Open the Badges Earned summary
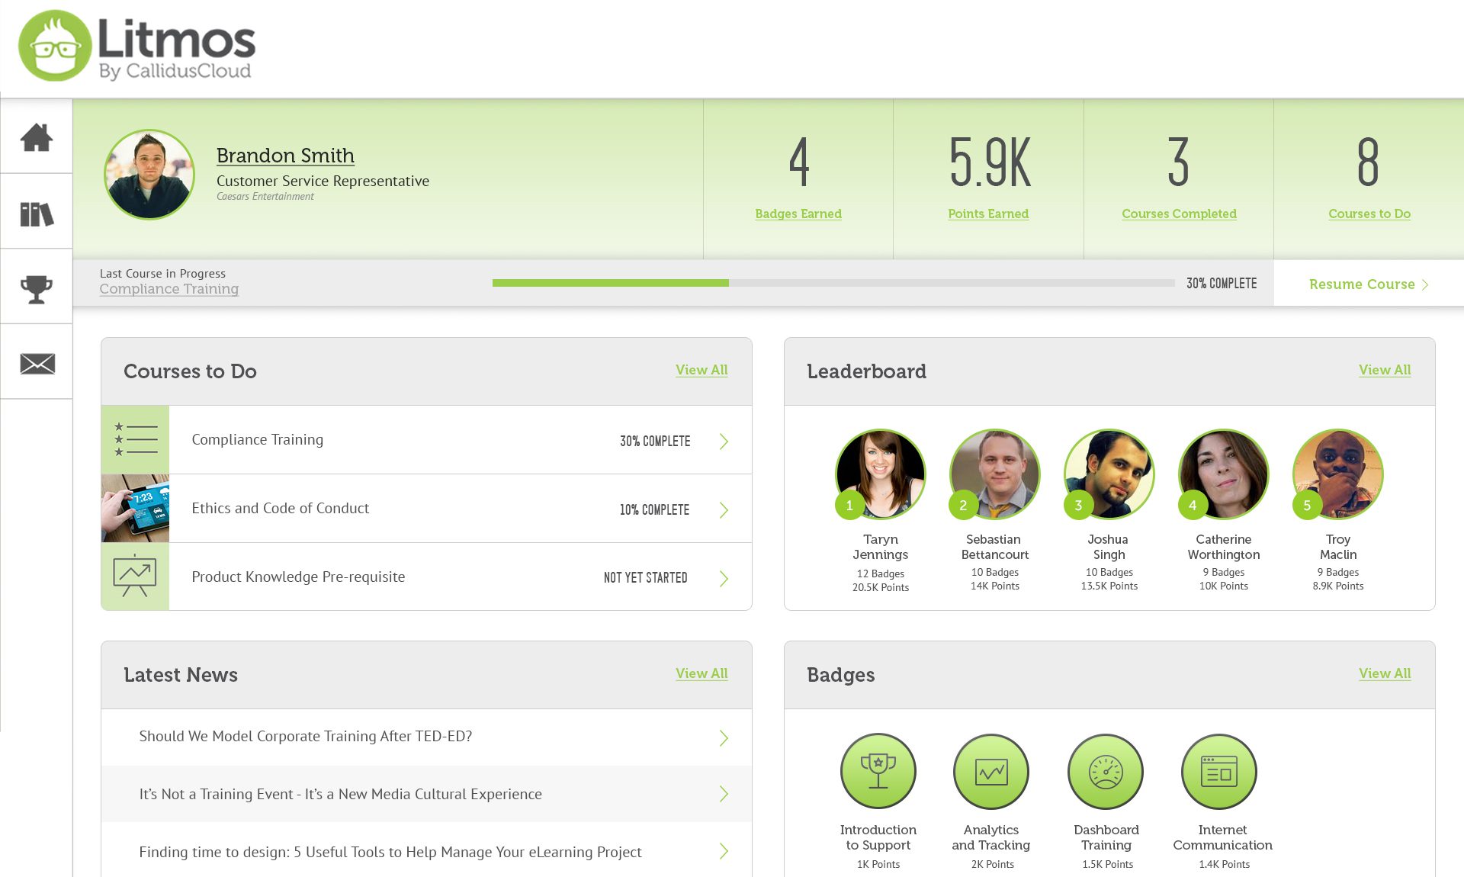The image size is (1464, 877). pyautogui.click(x=798, y=214)
